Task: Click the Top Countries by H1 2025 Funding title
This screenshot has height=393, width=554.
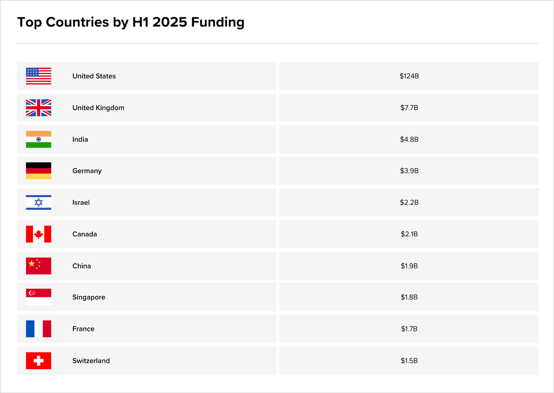Action: click(x=131, y=22)
